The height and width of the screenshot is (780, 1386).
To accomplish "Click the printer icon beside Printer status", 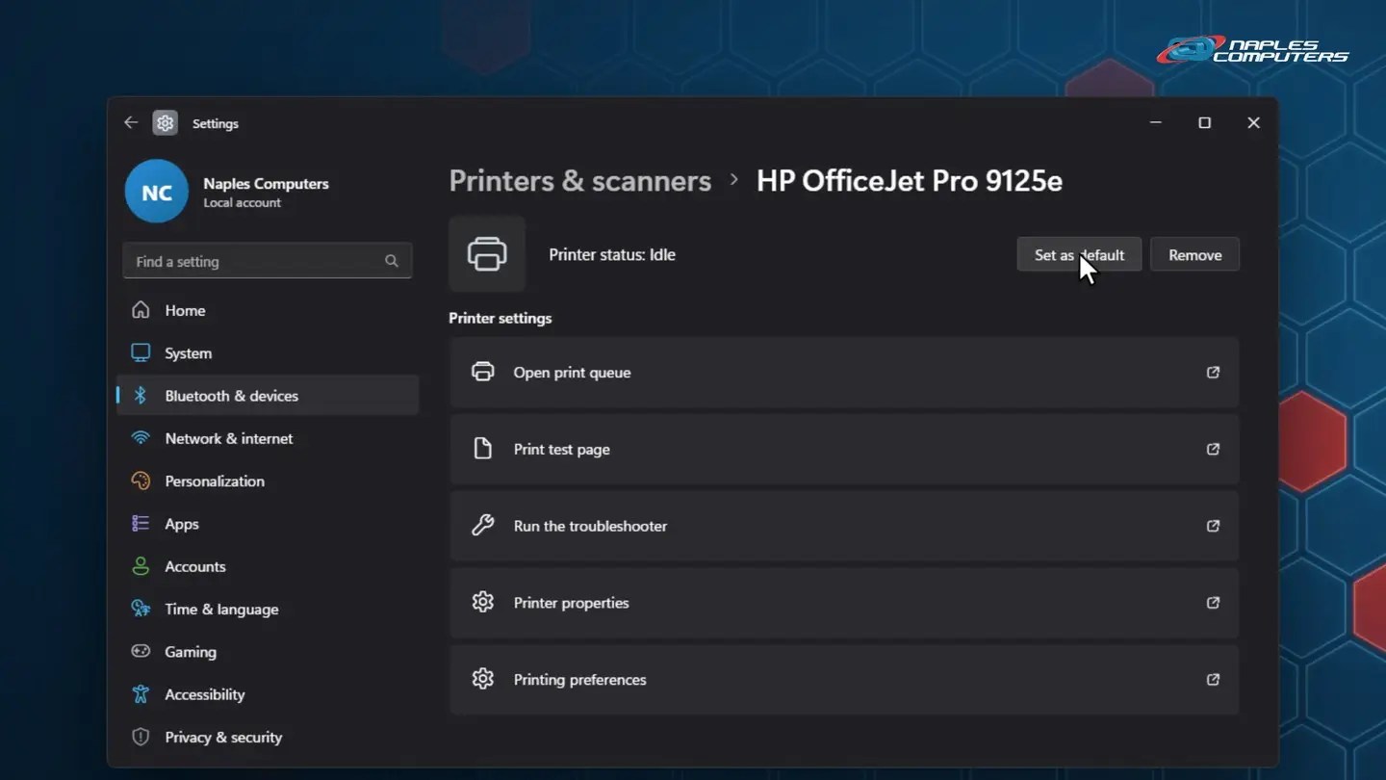I will pos(487,254).
